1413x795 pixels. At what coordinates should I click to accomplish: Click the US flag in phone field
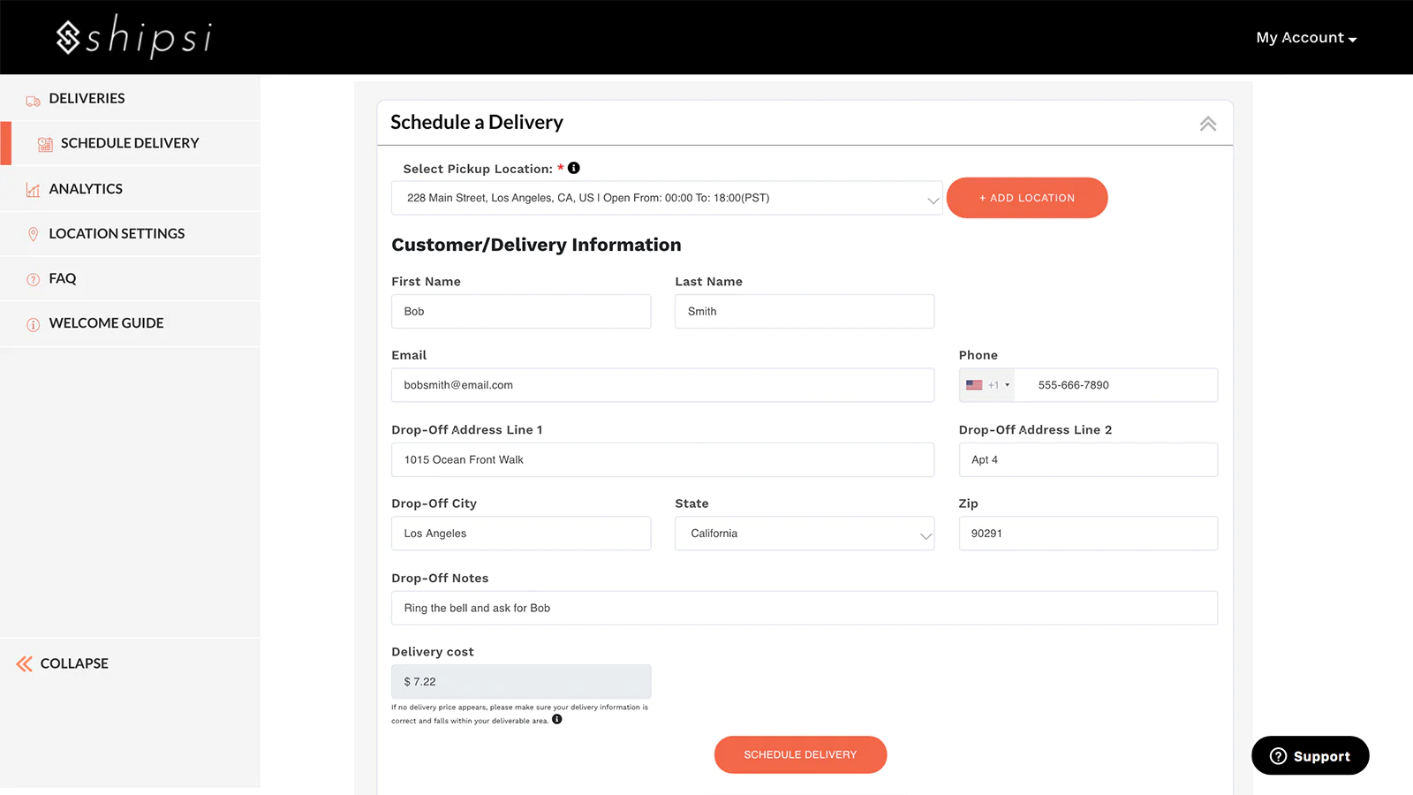click(974, 385)
